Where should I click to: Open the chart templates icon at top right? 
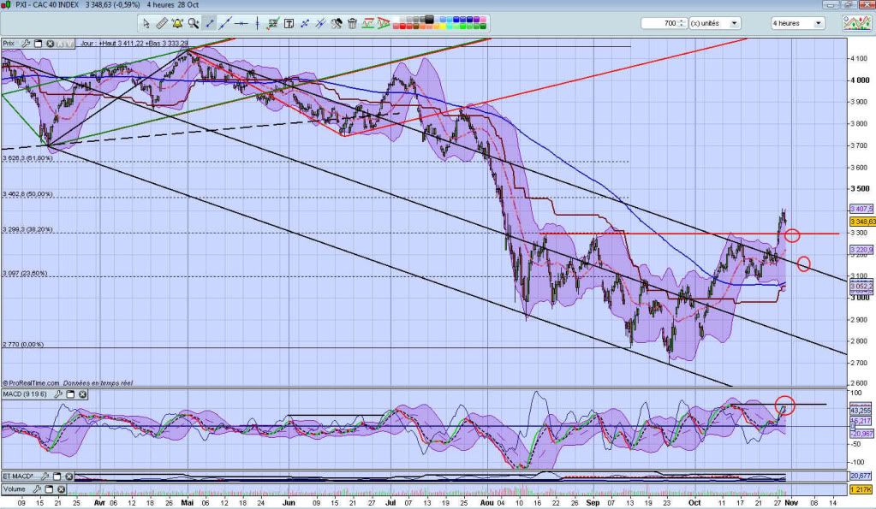click(856, 23)
